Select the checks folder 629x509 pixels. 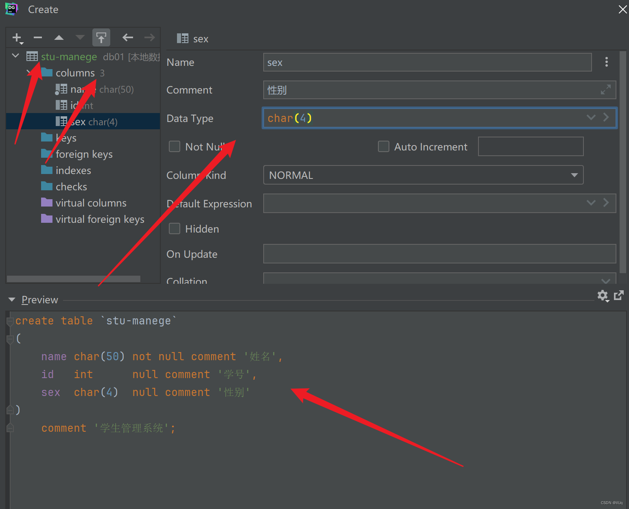pyautogui.click(x=71, y=187)
